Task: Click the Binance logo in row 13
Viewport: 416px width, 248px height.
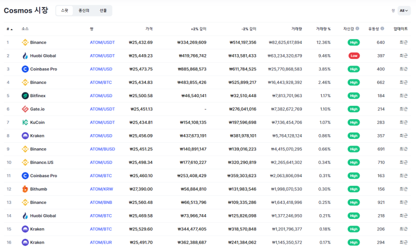Action: click(25, 202)
